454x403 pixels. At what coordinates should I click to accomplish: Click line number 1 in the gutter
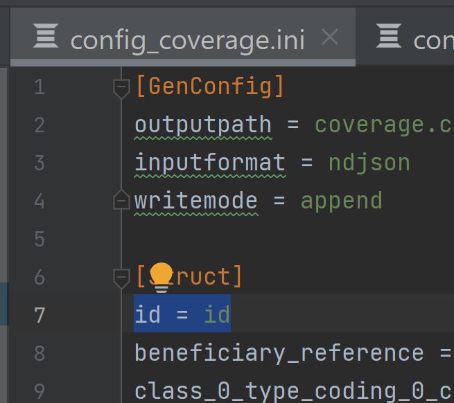[40, 87]
